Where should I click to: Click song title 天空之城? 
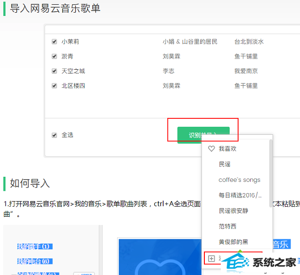73,71
